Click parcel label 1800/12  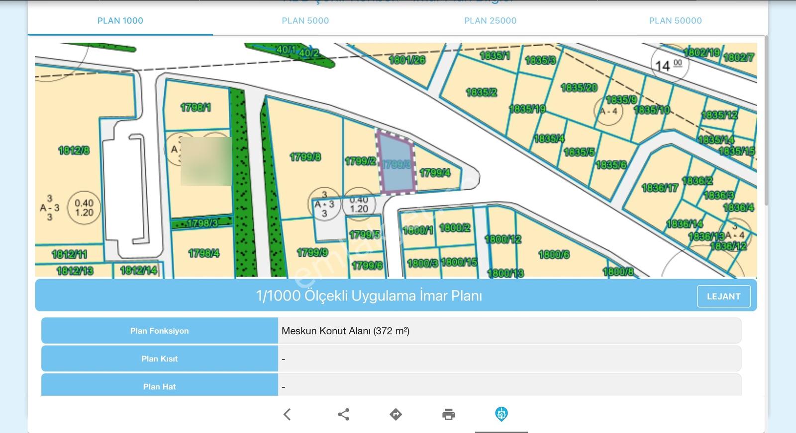(503, 239)
